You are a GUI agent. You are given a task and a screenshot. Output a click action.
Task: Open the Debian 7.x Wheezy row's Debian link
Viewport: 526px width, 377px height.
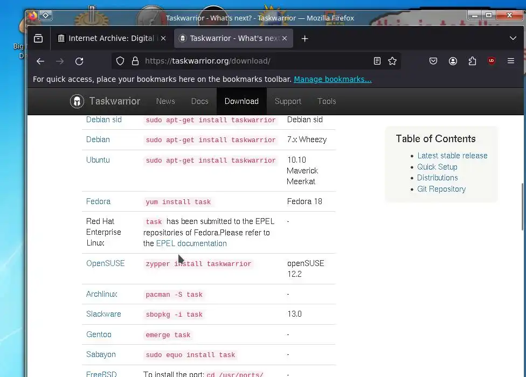[x=98, y=139]
